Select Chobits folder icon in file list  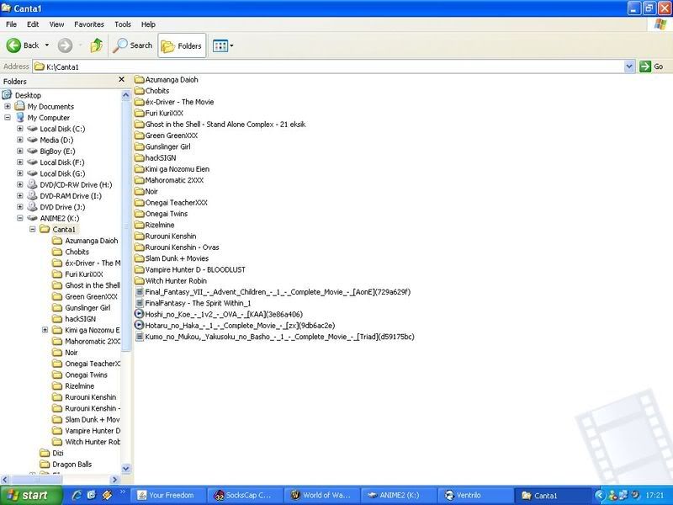pos(139,91)
